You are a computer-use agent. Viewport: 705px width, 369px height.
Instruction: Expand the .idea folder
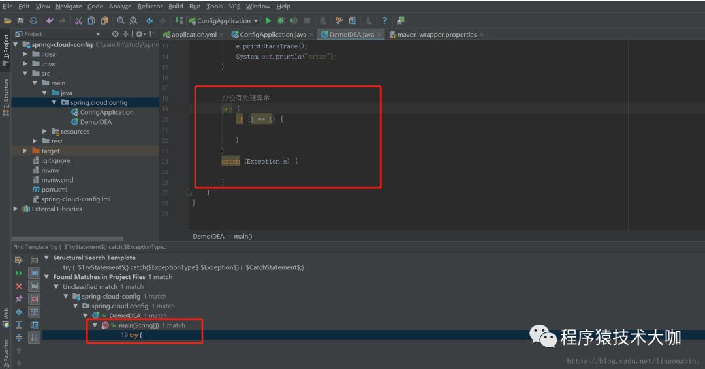click(x=25, y=54)
